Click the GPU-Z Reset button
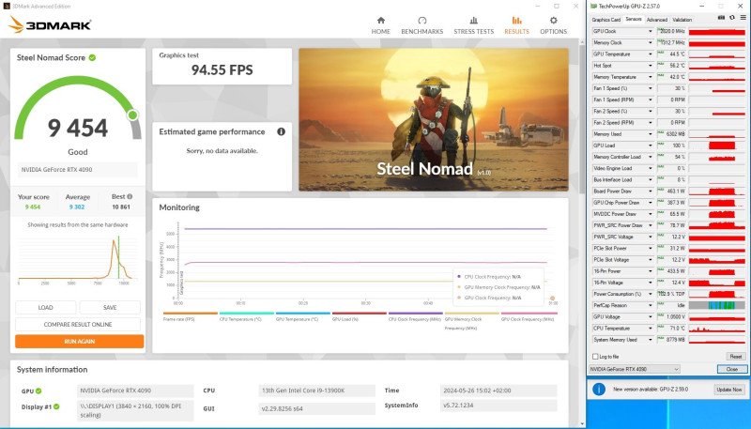This screenshot has width=751, height=429. point(736,357)
